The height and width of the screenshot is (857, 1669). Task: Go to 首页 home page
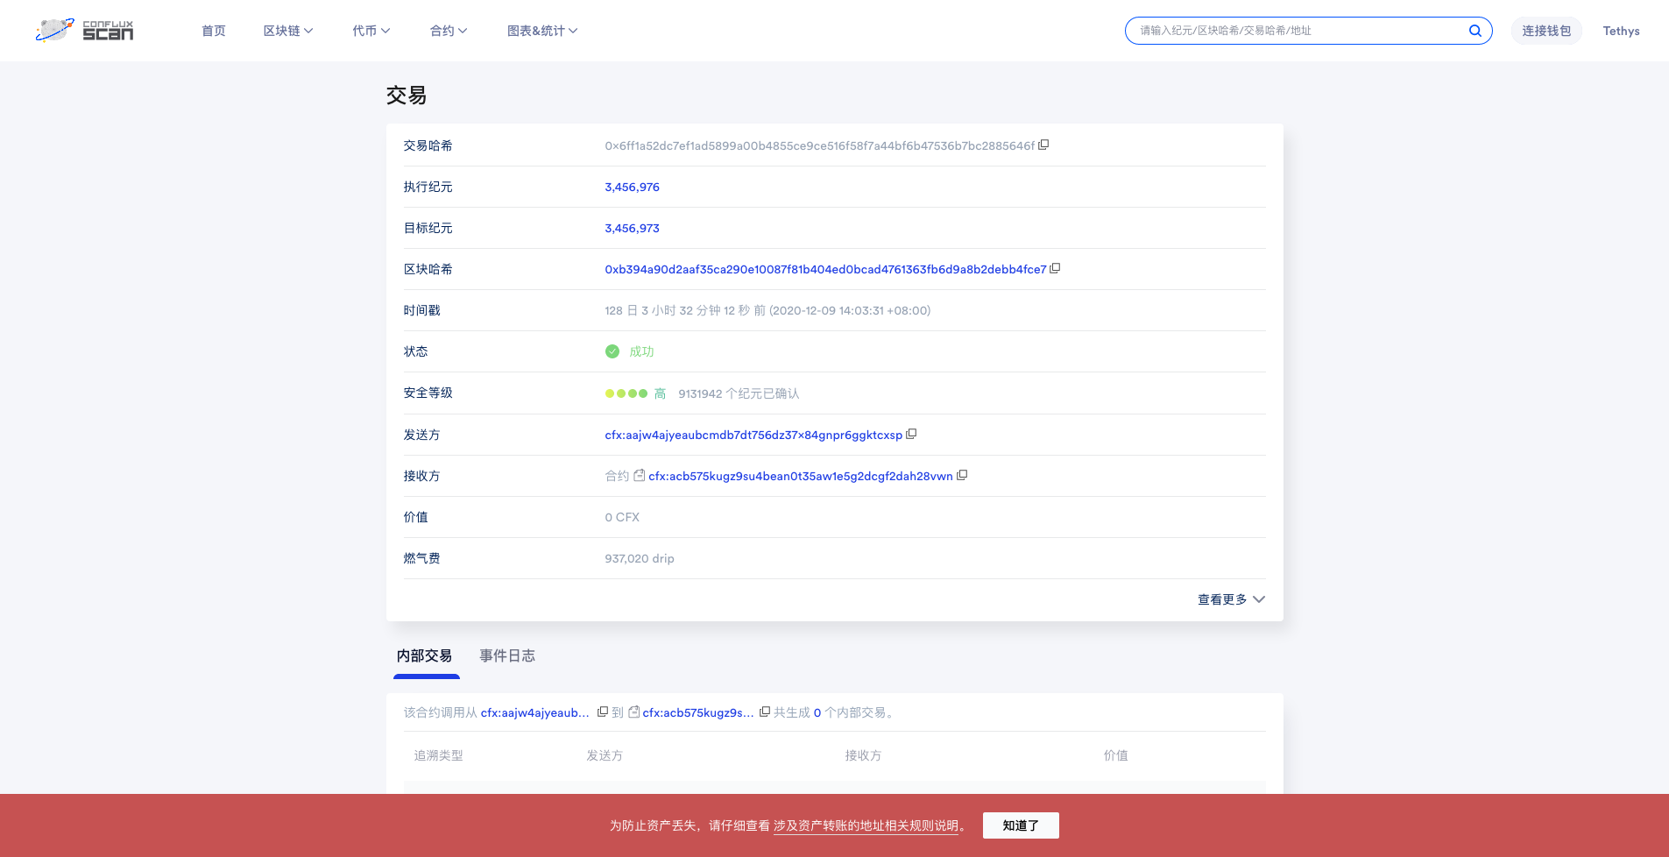pos(214,31)
